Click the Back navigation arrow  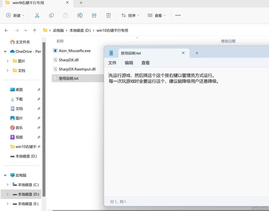6,31
